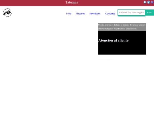Open the Nosotros menu link

(x=80, y=14)
